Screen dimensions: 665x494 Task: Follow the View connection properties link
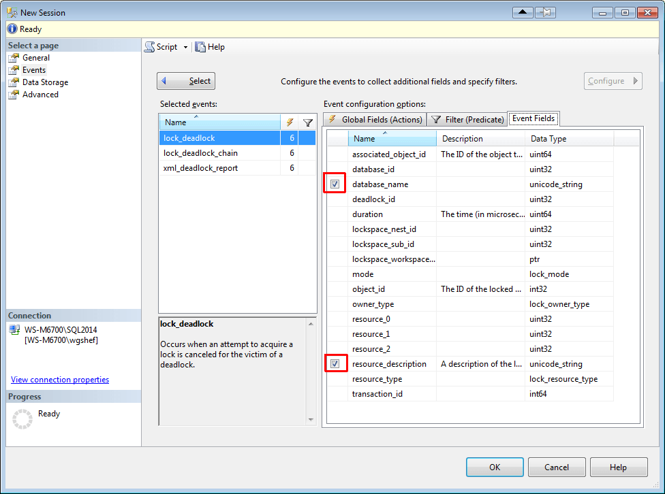click(60, 379)
